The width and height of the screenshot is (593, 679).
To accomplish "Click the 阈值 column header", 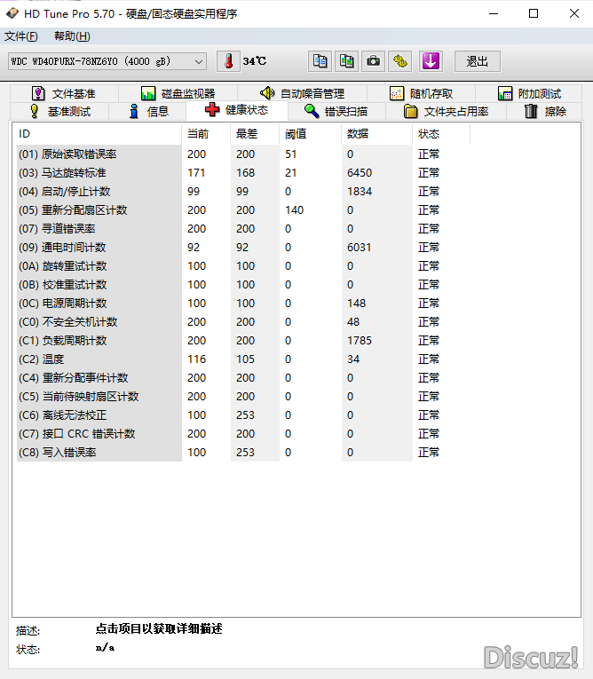I will 310,134.
